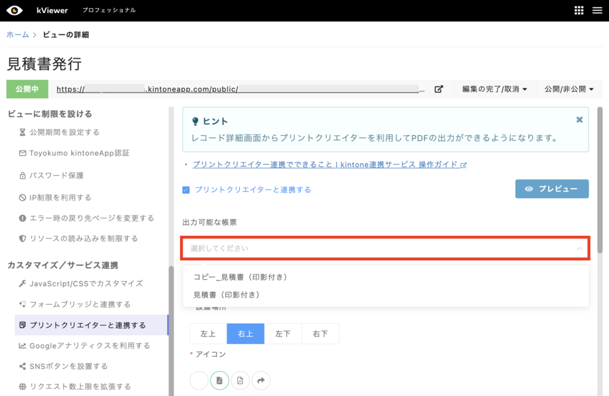
Task: Expand the 編集の完了/取消 dropdown
Action: (495, 89)
